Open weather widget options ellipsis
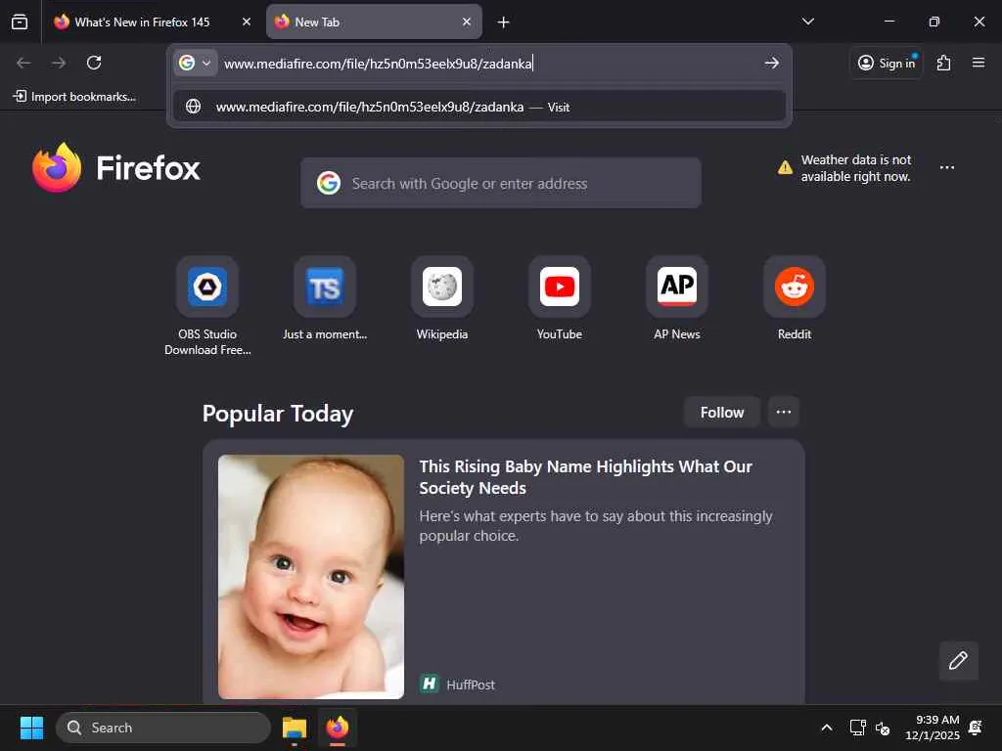1002x751 pixels. (947, 167)
